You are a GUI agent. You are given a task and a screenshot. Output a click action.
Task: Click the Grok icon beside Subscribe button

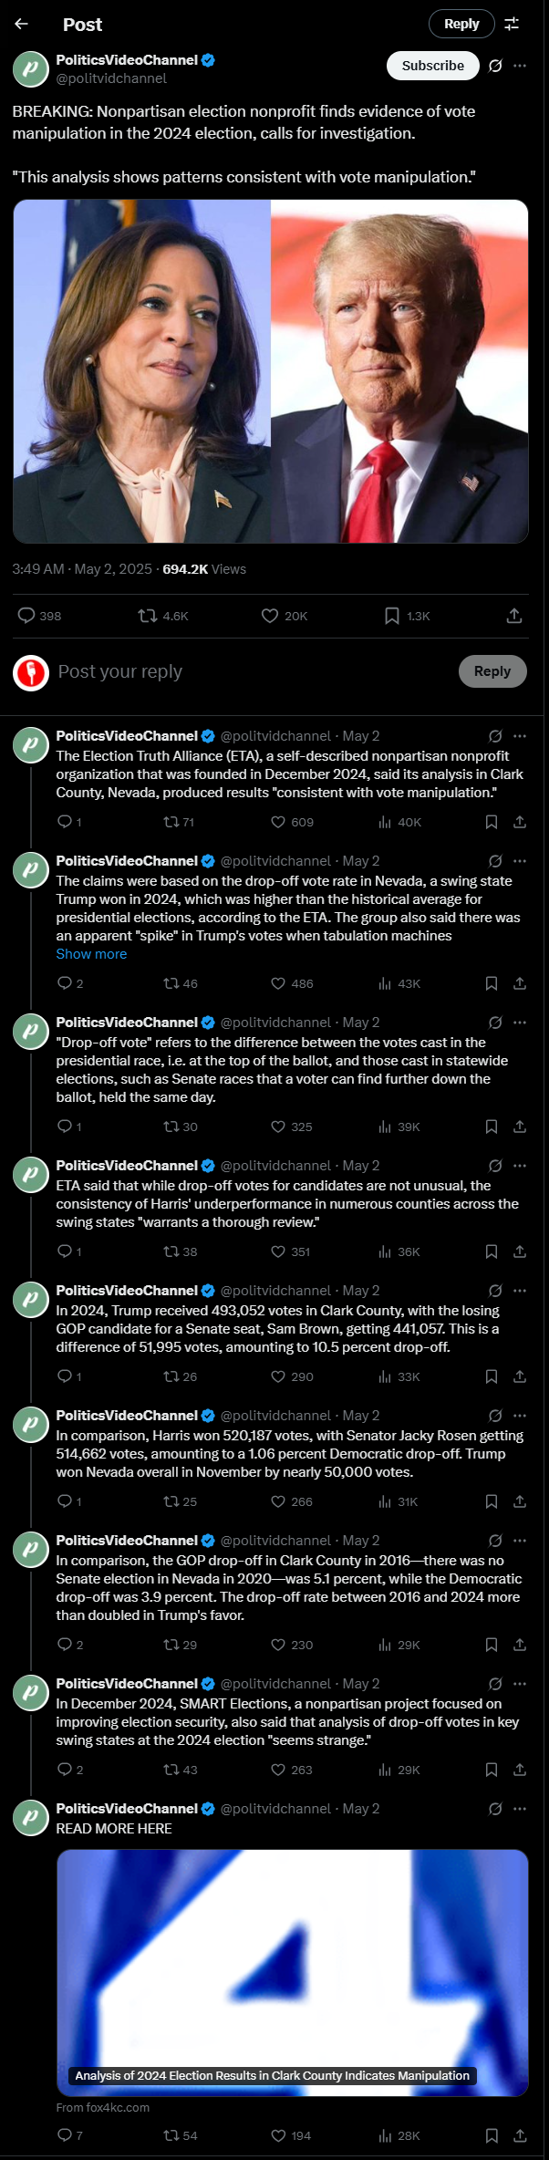tap(495, 66)
